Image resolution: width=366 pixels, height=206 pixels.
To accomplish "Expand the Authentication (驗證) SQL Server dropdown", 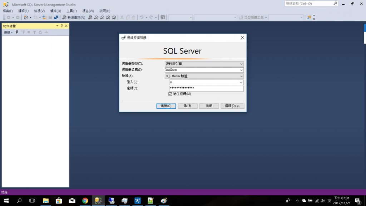I will [241, 76].
